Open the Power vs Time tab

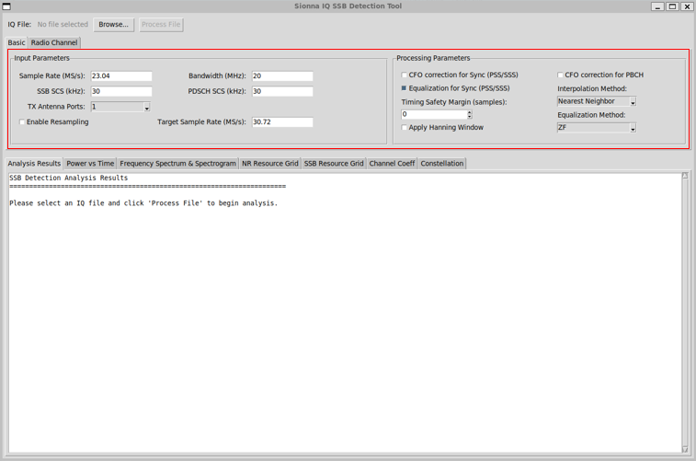coord(90,164)
